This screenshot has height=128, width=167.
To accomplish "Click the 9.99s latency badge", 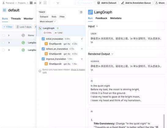I will [x=48, y=33].
